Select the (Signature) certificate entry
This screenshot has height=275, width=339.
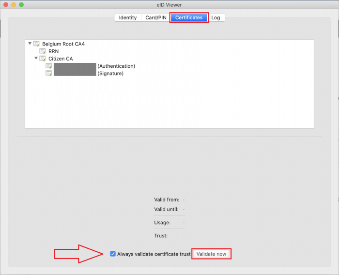(169, 73)
